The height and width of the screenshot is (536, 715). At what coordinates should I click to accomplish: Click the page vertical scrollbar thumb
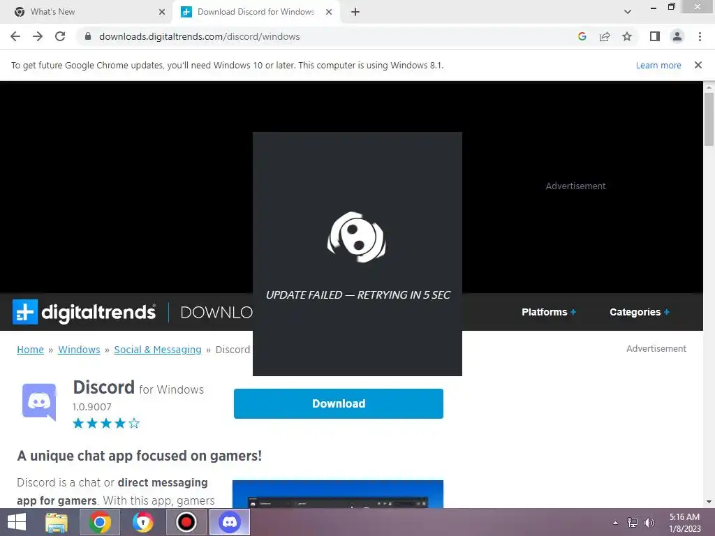click(x=709, y=119)
